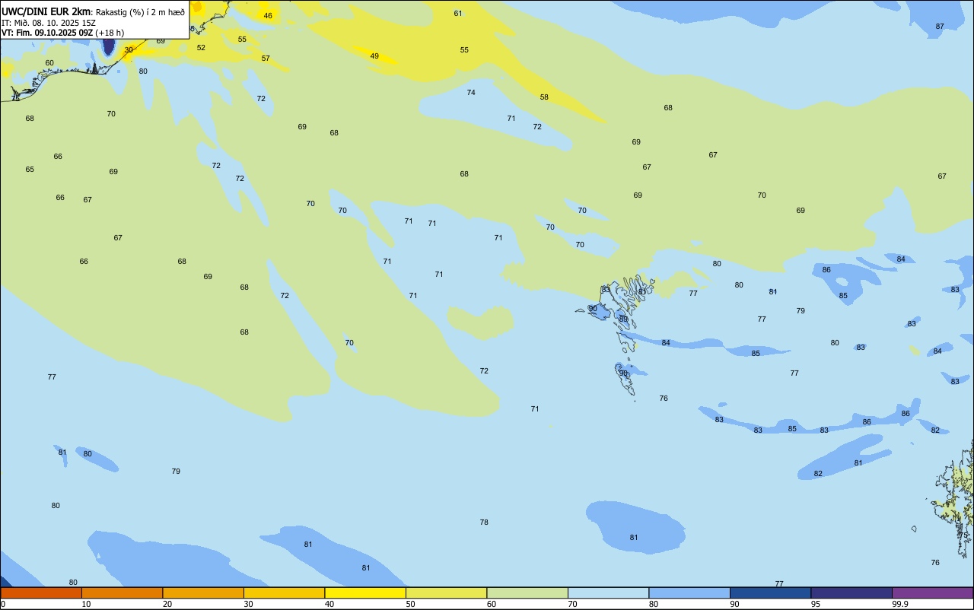Click the 20–30 amber legend swatch
This screenshot has height=610, width=974.
[x=203, y=593]
